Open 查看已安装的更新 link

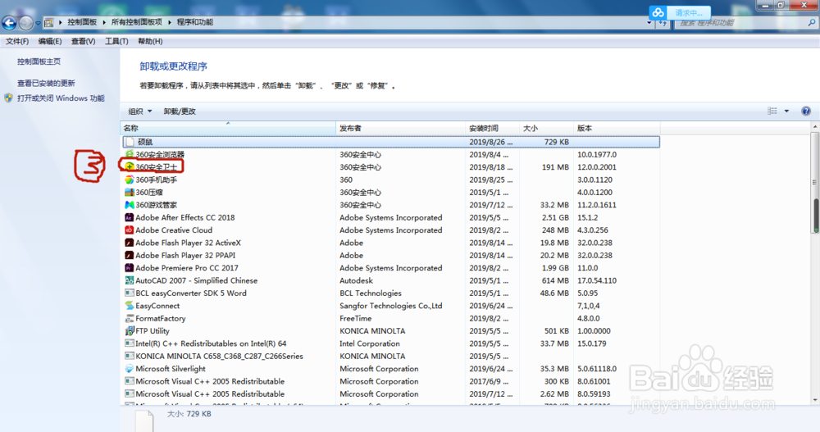point(46,83)
